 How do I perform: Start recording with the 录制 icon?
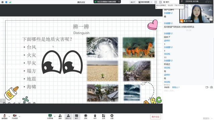pyautogui.click(x=86, y=116)
